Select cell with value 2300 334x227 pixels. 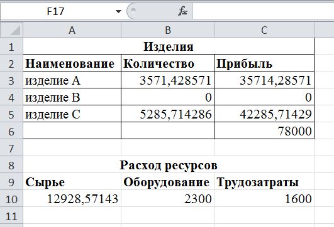(168, 199)
